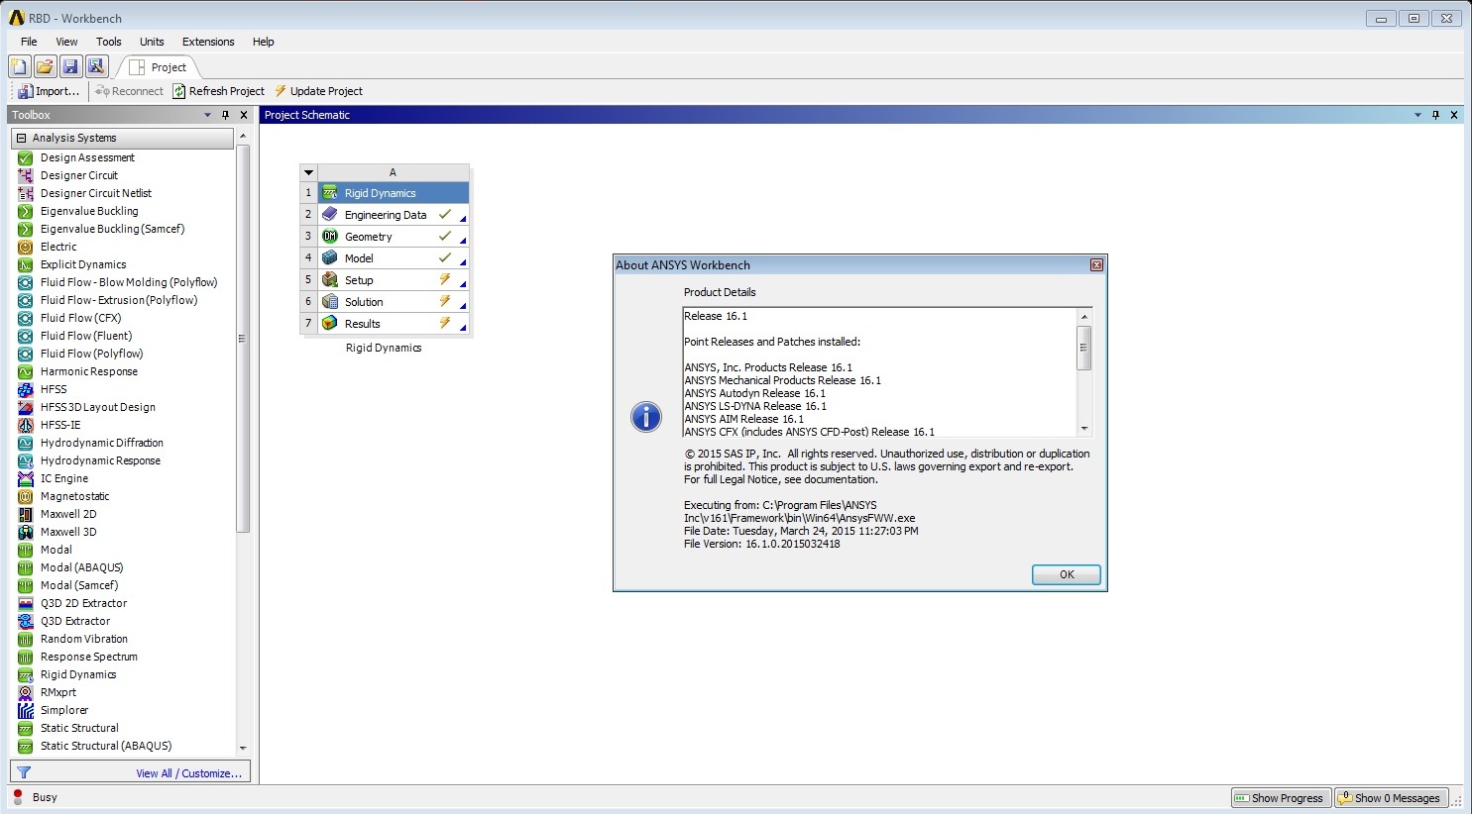Open Project Schematic panel options dropdown

tap(1417, 115)
